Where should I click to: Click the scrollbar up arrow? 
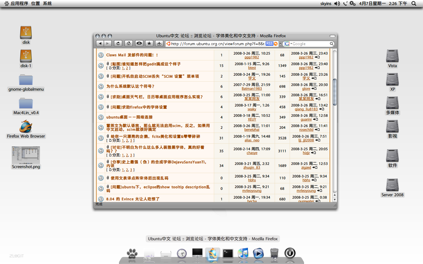pyautogui.click(x=335, y=195)
